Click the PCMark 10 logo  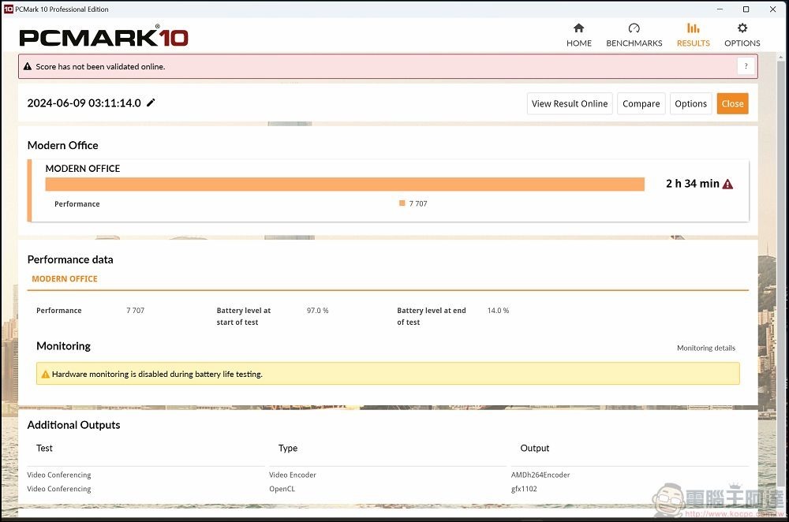(103, 37)
